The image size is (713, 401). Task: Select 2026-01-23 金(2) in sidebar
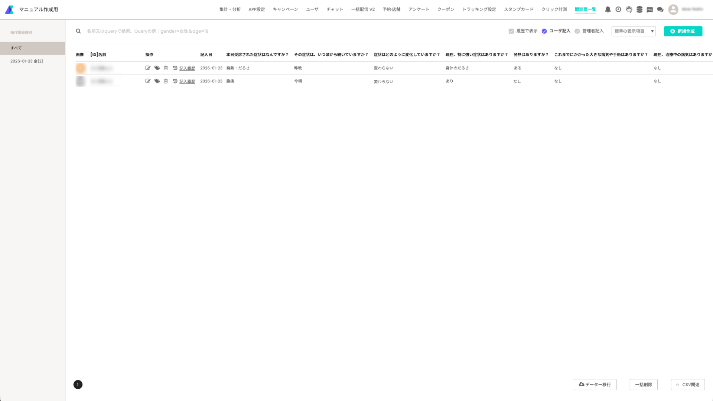coord(27,61)
